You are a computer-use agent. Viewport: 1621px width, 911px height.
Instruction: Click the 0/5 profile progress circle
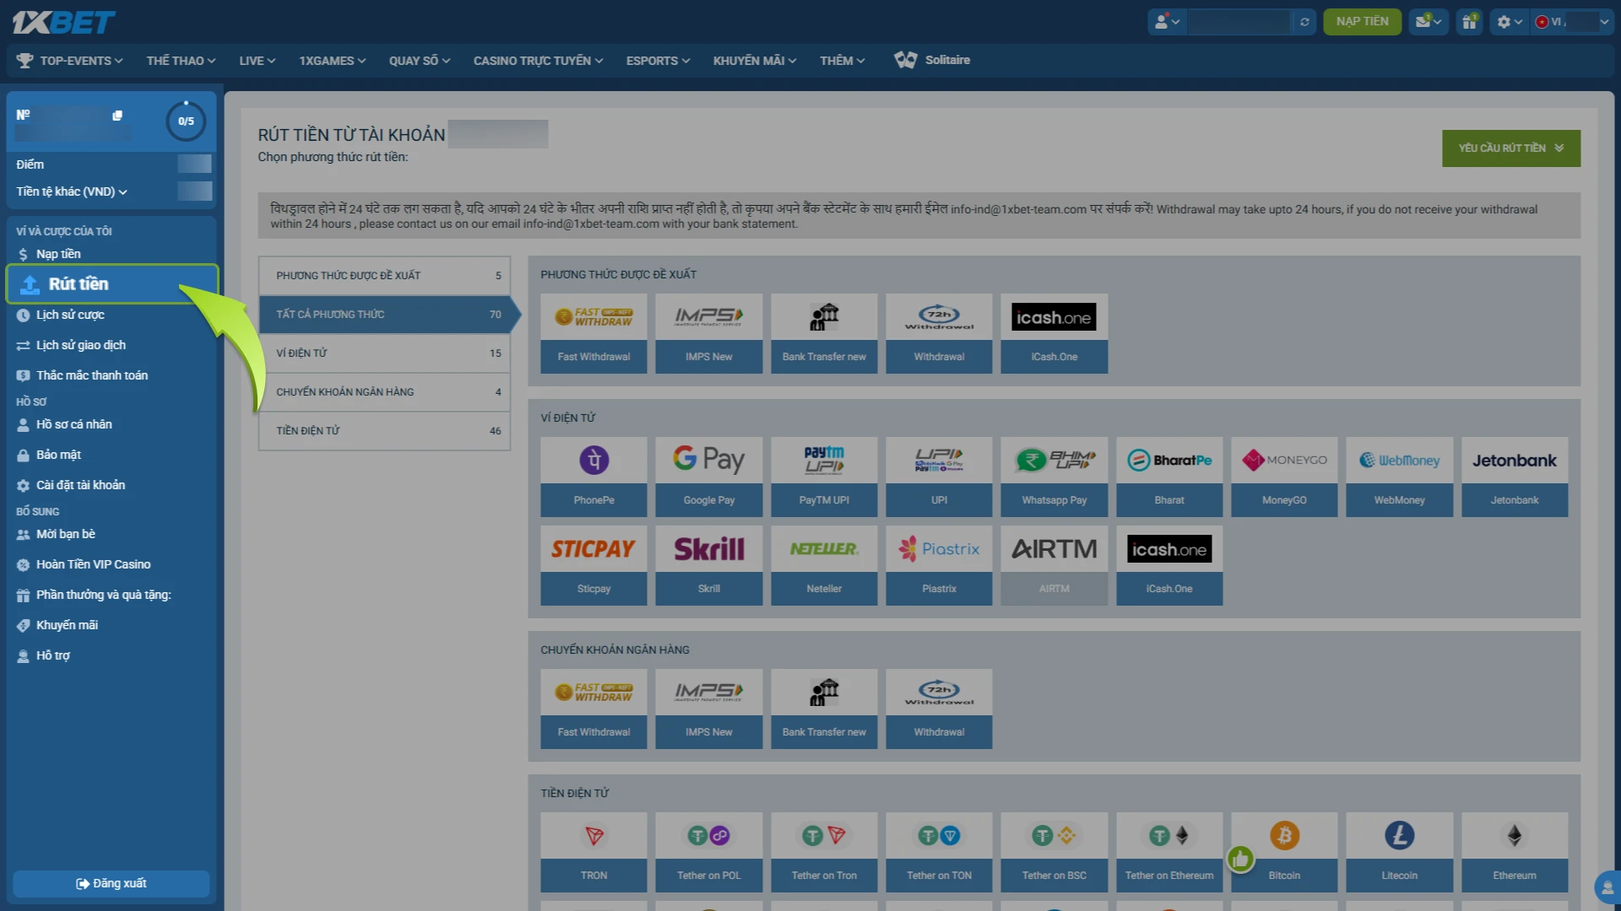186,121
